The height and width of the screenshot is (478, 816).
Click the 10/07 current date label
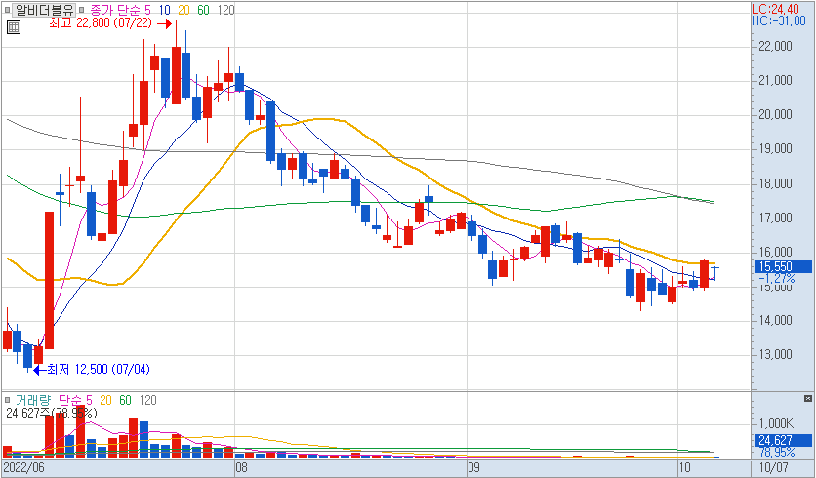tap(774, 467)
